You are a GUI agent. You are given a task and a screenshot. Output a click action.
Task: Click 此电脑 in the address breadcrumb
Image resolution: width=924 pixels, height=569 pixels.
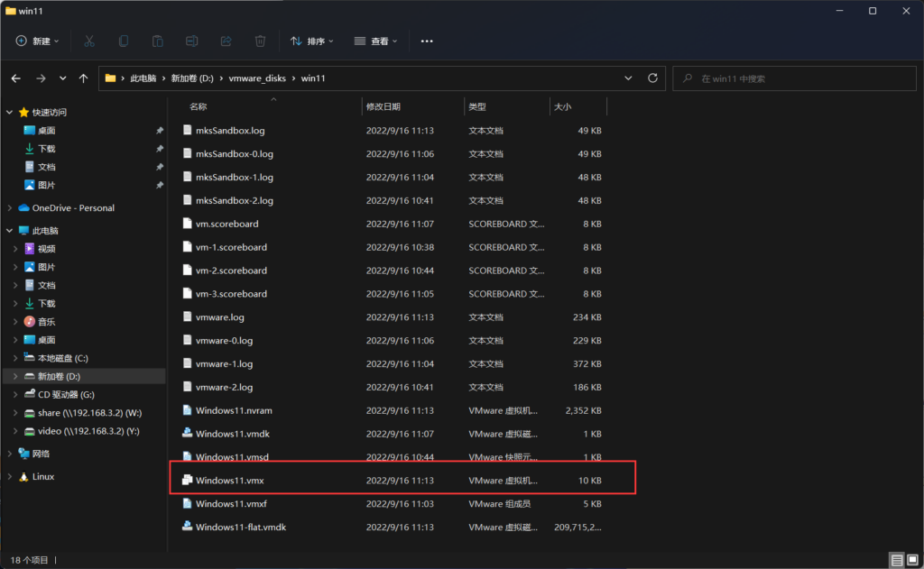point(143,78)
